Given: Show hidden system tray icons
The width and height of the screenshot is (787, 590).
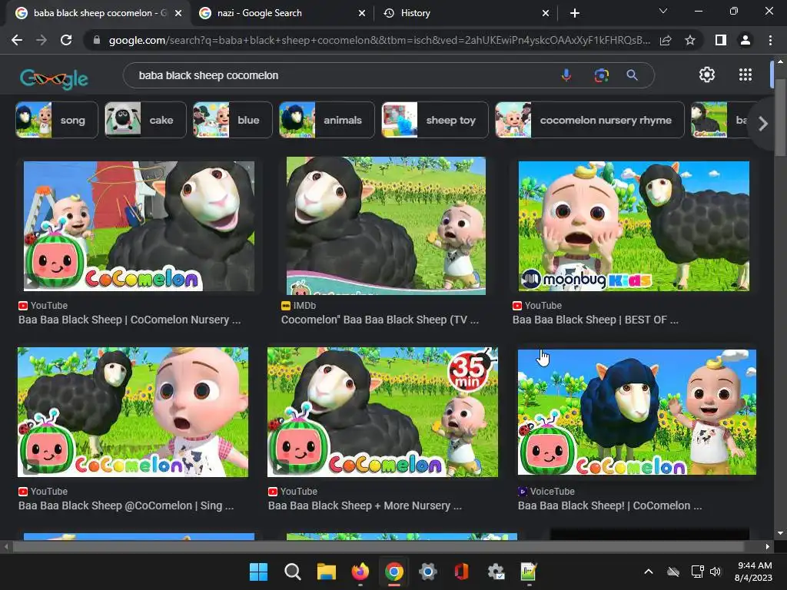Looking at the screenshot, I should [649, 572].
